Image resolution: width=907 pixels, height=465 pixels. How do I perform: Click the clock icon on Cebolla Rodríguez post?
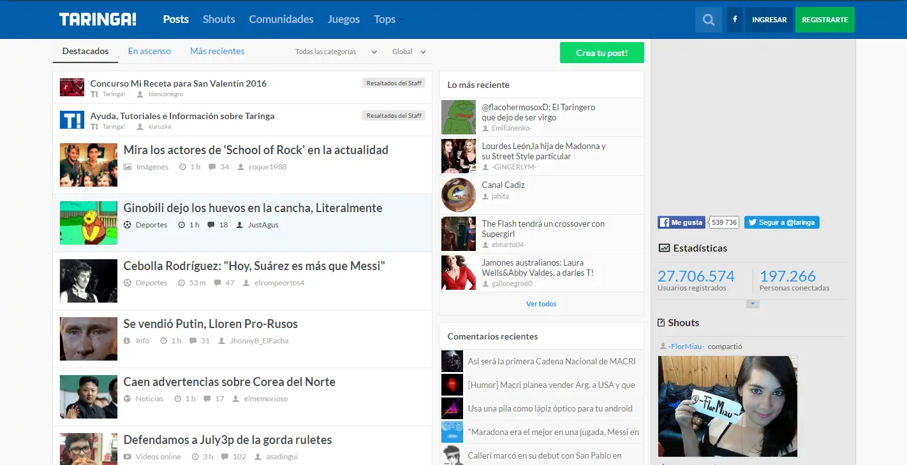click(x=181, y=283)
